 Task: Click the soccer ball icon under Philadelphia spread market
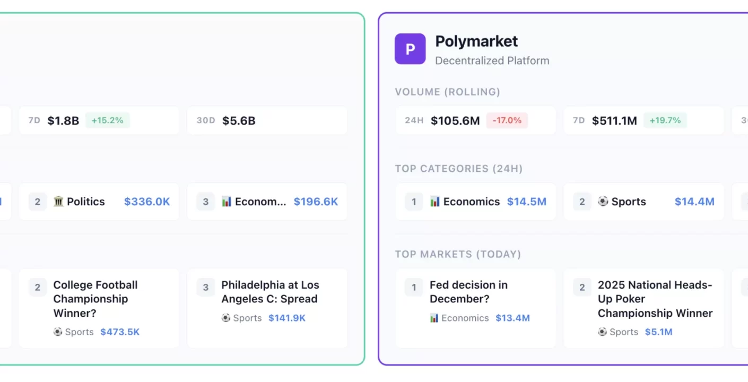pos(226,318)
